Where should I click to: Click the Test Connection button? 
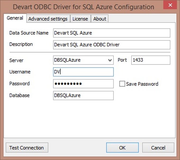(27, 148)
